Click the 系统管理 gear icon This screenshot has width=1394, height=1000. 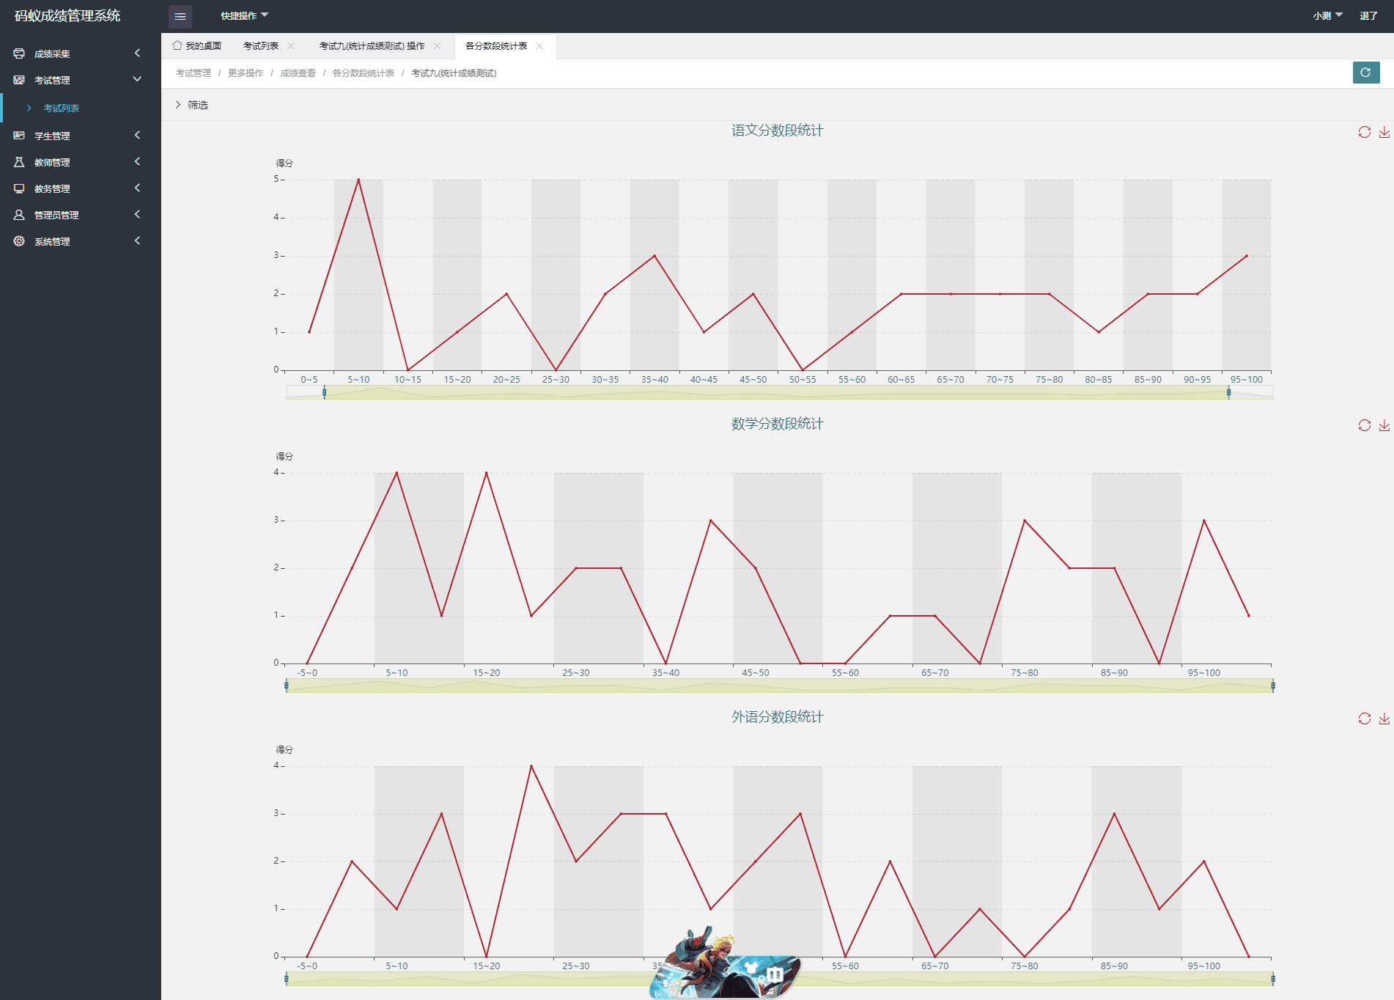coord(19,241)
